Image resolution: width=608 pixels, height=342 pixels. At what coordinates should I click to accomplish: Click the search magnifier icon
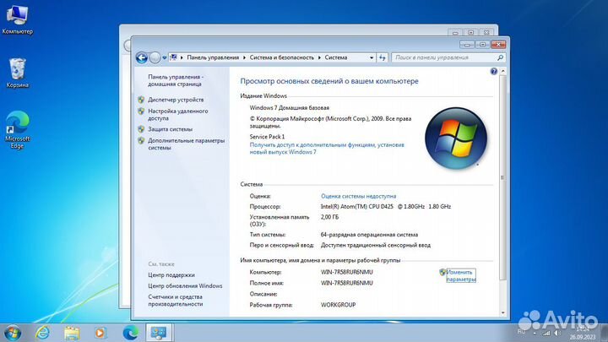500,57
